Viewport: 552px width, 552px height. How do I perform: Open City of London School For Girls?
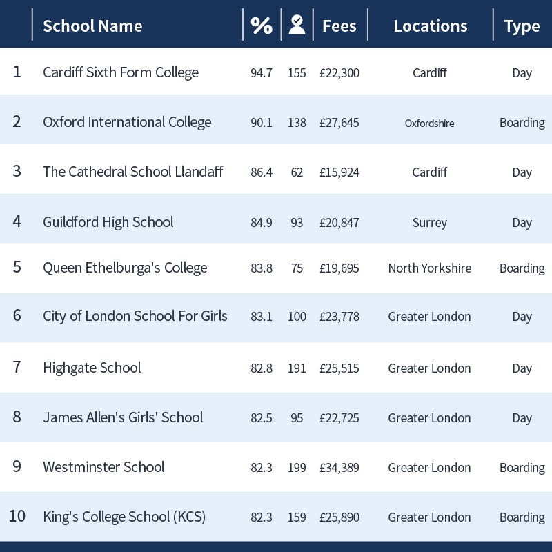135,316
